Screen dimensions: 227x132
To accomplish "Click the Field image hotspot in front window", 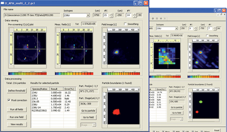I will (117, 52).
